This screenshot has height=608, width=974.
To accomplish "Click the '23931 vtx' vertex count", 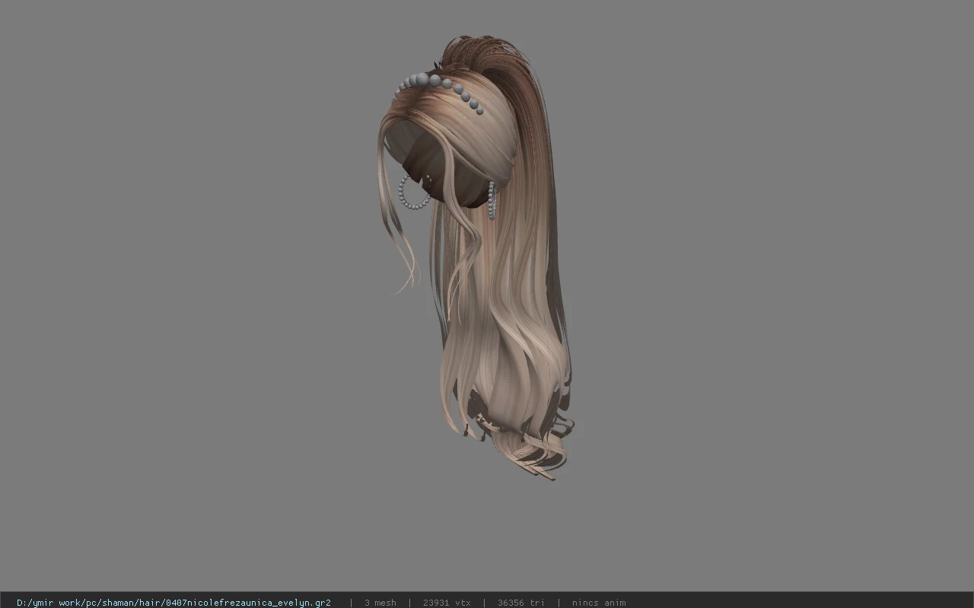I will pyautogui.click(x=447, y=603).
